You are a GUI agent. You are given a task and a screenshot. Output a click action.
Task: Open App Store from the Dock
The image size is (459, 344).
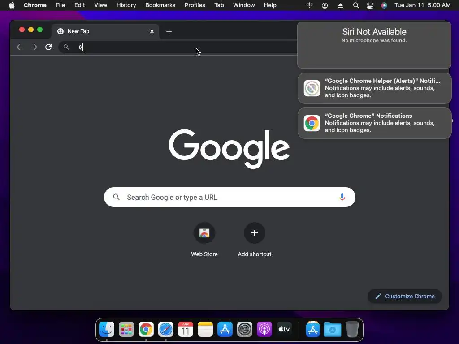click(225, 329)
